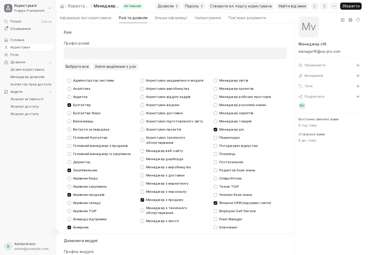Click the print icon in sidebar
Viewport: 368px width, 255px height.
pyautogui.click(x=350, y=20)
